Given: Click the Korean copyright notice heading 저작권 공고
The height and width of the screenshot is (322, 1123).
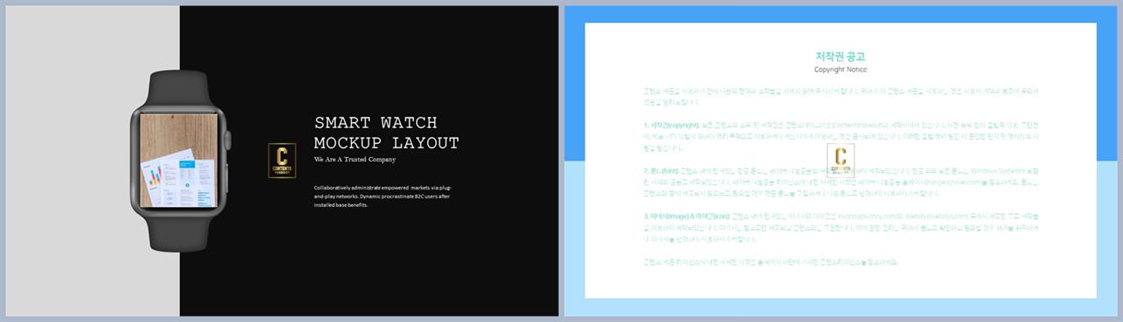Looking at the screenshot, I should (x=840, y=56).
